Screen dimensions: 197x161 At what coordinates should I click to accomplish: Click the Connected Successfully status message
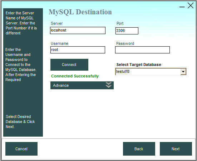point(75,76)
